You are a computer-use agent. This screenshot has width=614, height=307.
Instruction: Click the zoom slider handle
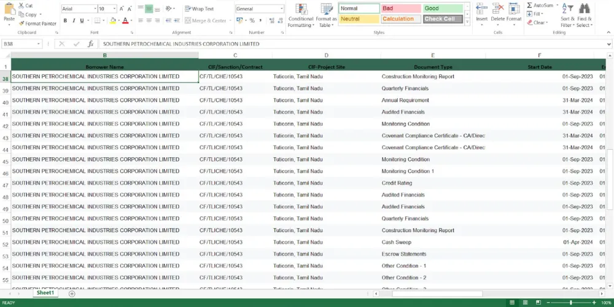[x=571, y=303]
